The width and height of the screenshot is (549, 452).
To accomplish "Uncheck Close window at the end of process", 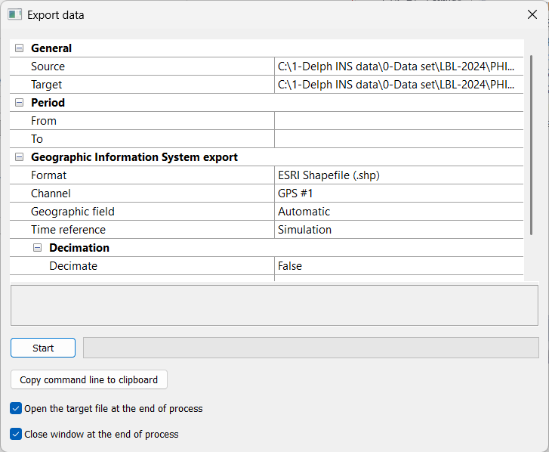I will point(16,434).
